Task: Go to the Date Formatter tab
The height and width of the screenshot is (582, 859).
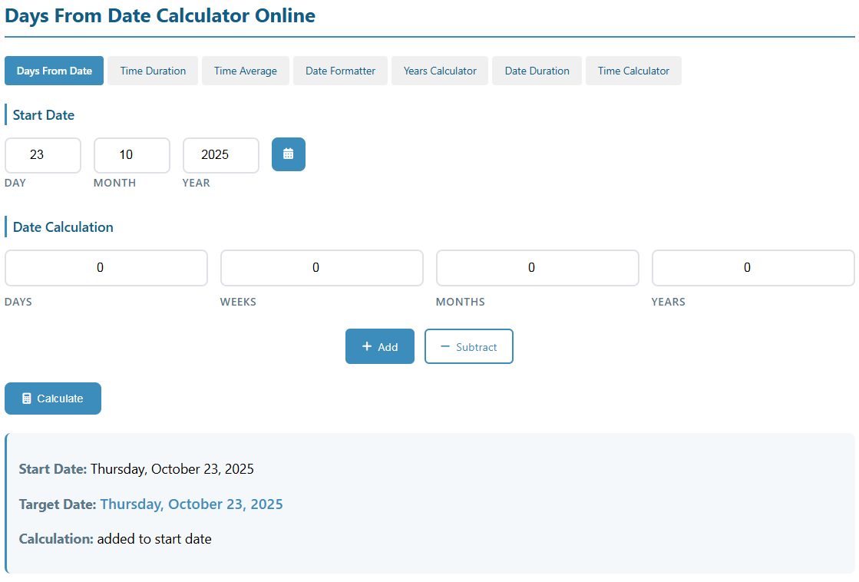Action: tap(340, 71)
